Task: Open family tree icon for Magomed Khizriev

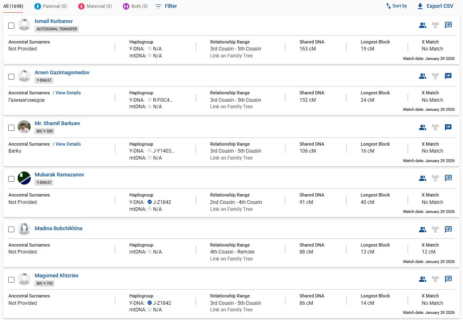Action: pyautogui.click(x=435, y=279)
